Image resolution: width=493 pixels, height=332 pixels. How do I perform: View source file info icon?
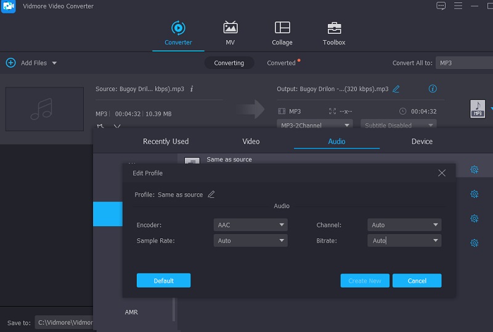(x=192, y=89)
